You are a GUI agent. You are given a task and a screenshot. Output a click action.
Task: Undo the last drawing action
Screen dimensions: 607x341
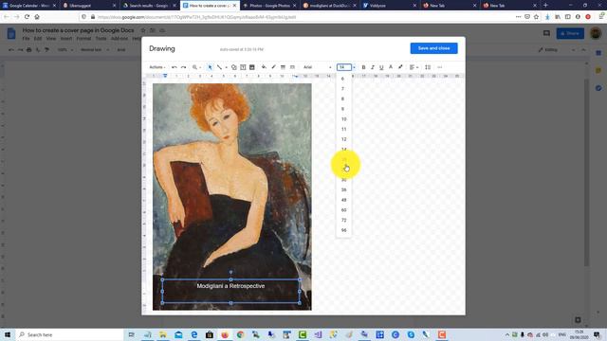coord(175,67)
